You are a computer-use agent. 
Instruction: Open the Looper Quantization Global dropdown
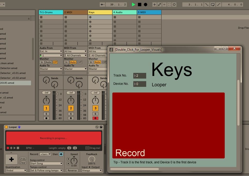tap(16, 171)
